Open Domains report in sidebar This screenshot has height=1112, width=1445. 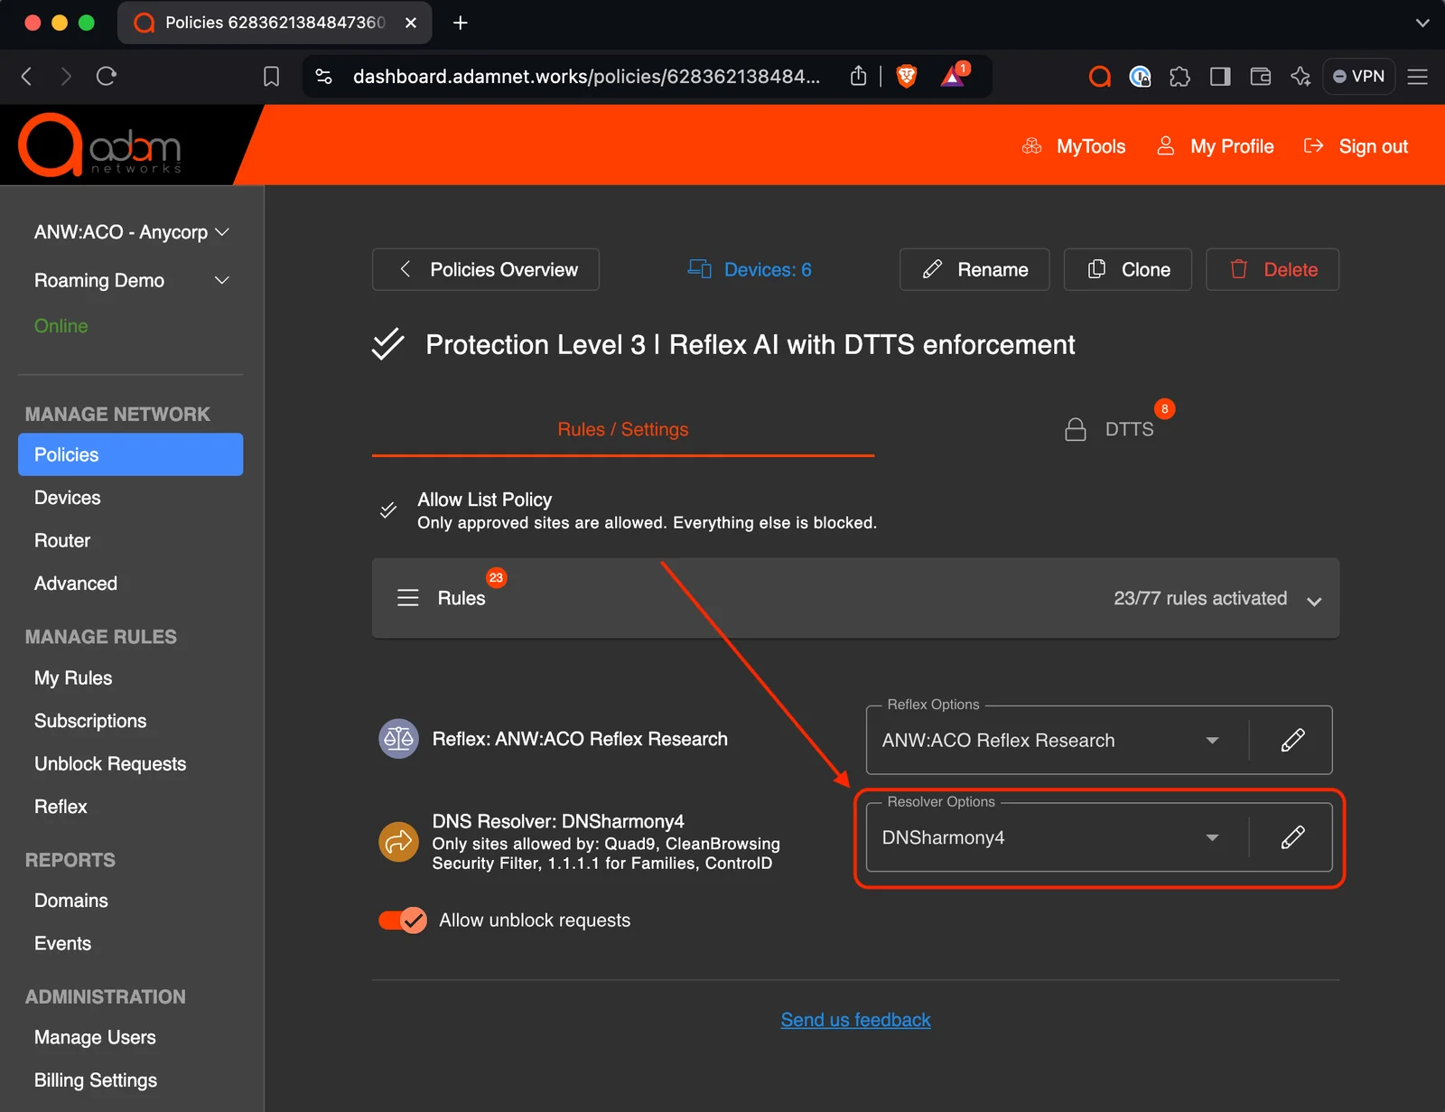(71, 901)
